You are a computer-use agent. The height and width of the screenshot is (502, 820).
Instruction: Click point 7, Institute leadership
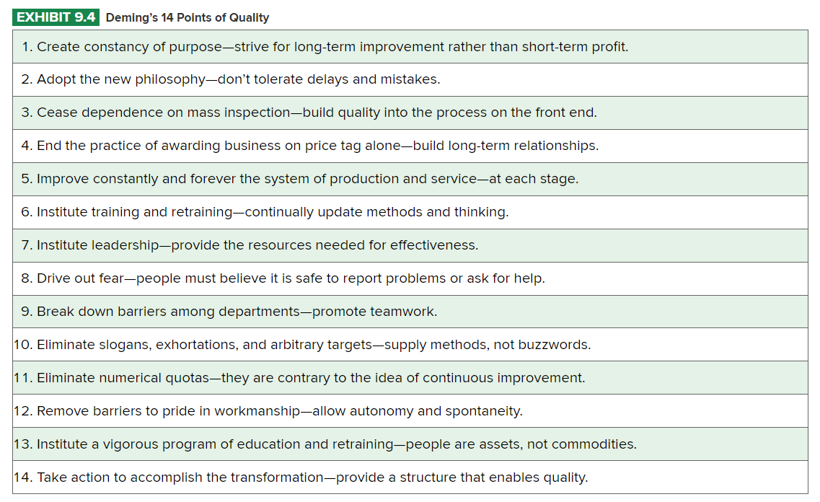pyautogui.click(x=250, y=245)
